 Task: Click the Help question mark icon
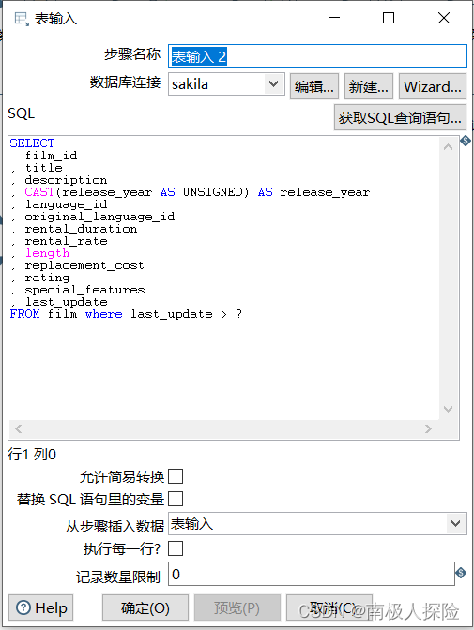pyautogui.click(x=23, y=607)
